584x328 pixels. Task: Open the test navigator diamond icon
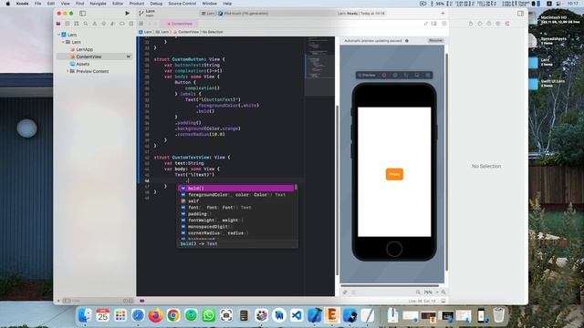(104, 24)
